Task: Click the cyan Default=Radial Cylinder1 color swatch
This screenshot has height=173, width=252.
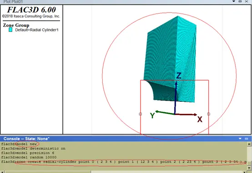Action: tap(10, 30)
